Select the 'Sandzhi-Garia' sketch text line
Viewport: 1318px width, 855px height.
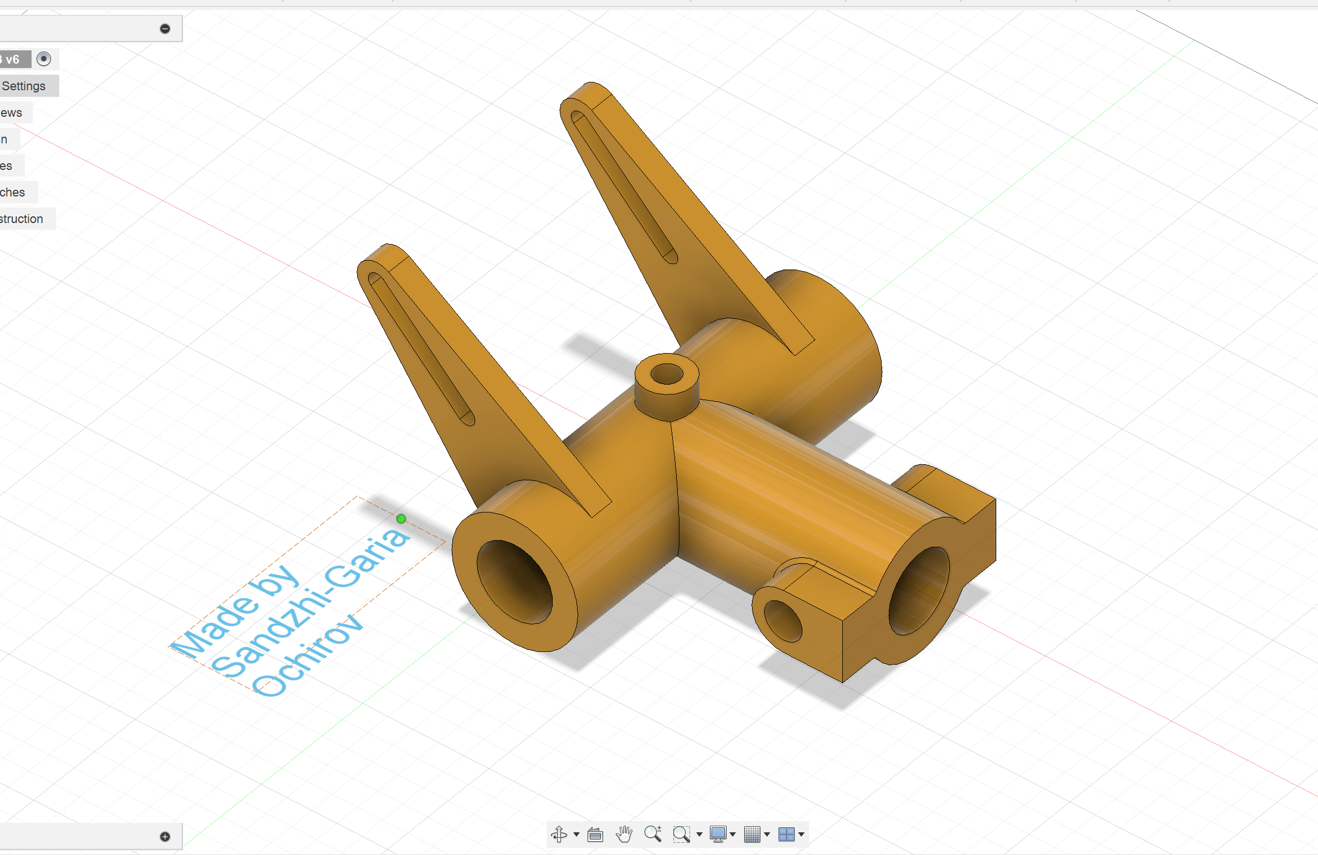[x=310, y=602]
